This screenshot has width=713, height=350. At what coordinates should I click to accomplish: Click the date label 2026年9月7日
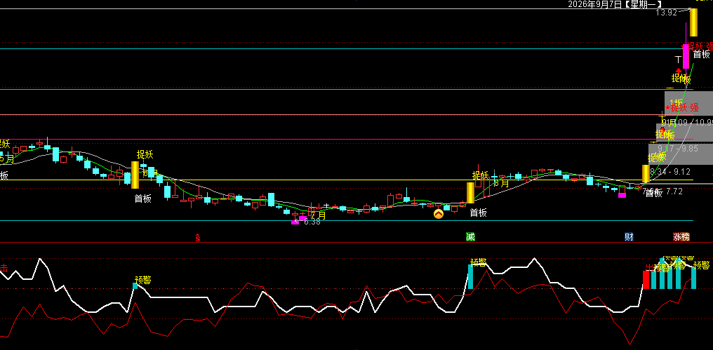point(595,4)
